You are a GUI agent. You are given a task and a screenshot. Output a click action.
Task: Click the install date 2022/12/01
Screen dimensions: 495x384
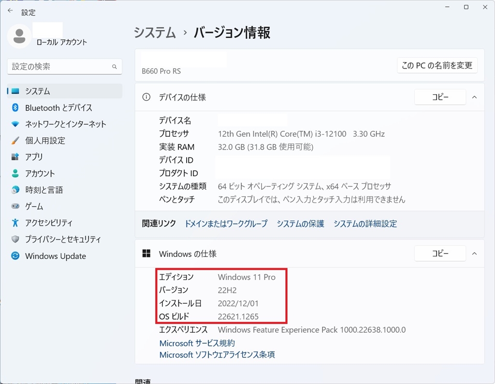point(238,303)
